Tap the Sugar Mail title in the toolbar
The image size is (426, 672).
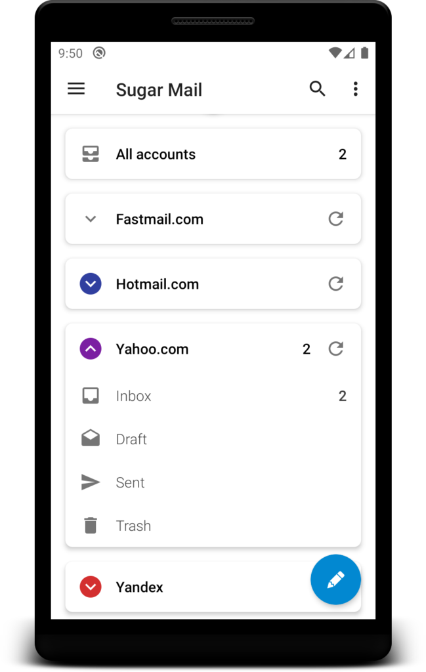pyautogui.click(x=159, y=89)
